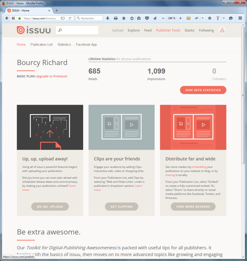
Task: Zoom out with the minus icon
Action: click(163, 18)
